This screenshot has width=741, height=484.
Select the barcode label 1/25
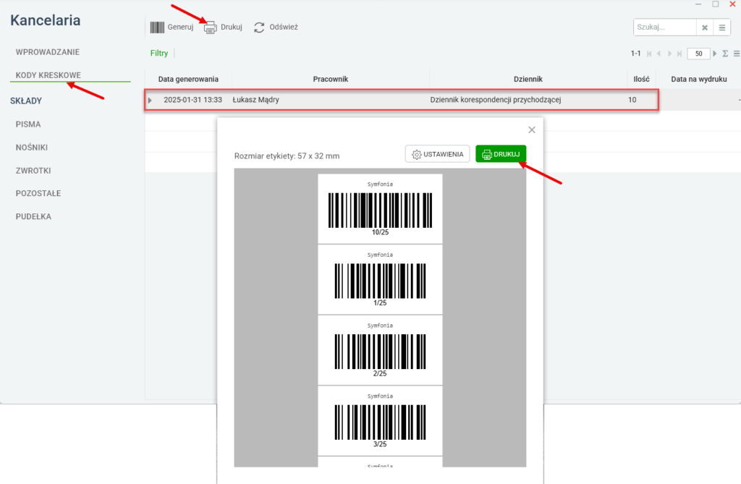[x=380, y=279]
